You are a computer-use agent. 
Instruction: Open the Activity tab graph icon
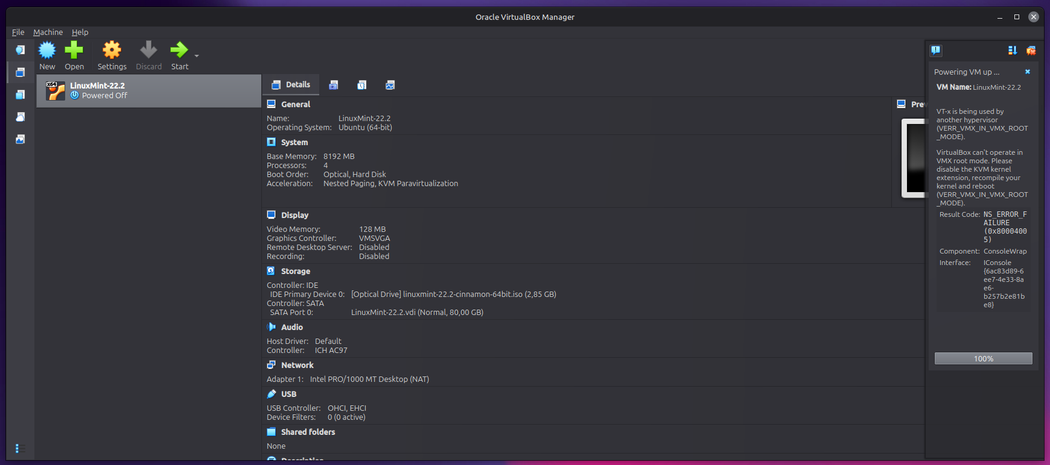pos(390,86)
